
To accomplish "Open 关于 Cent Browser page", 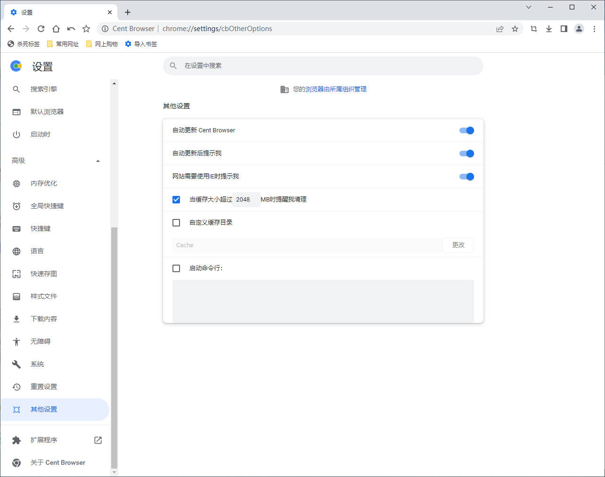I will [55, 462].
